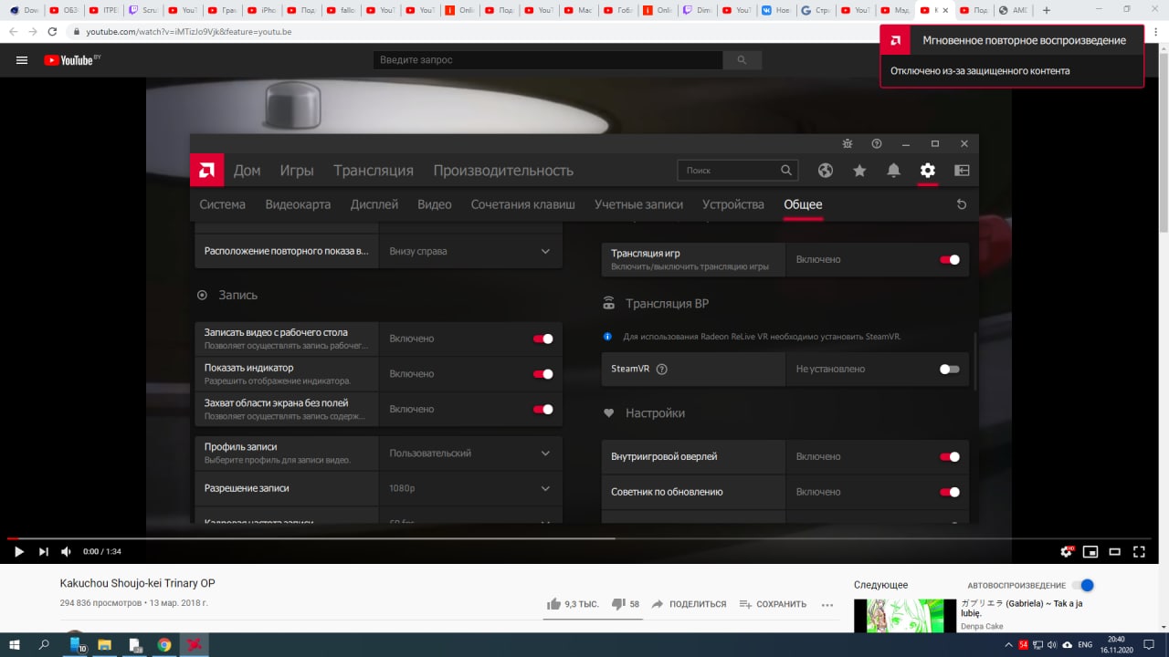
Task: Reload the page in Chrome
Action: (52, 31)
